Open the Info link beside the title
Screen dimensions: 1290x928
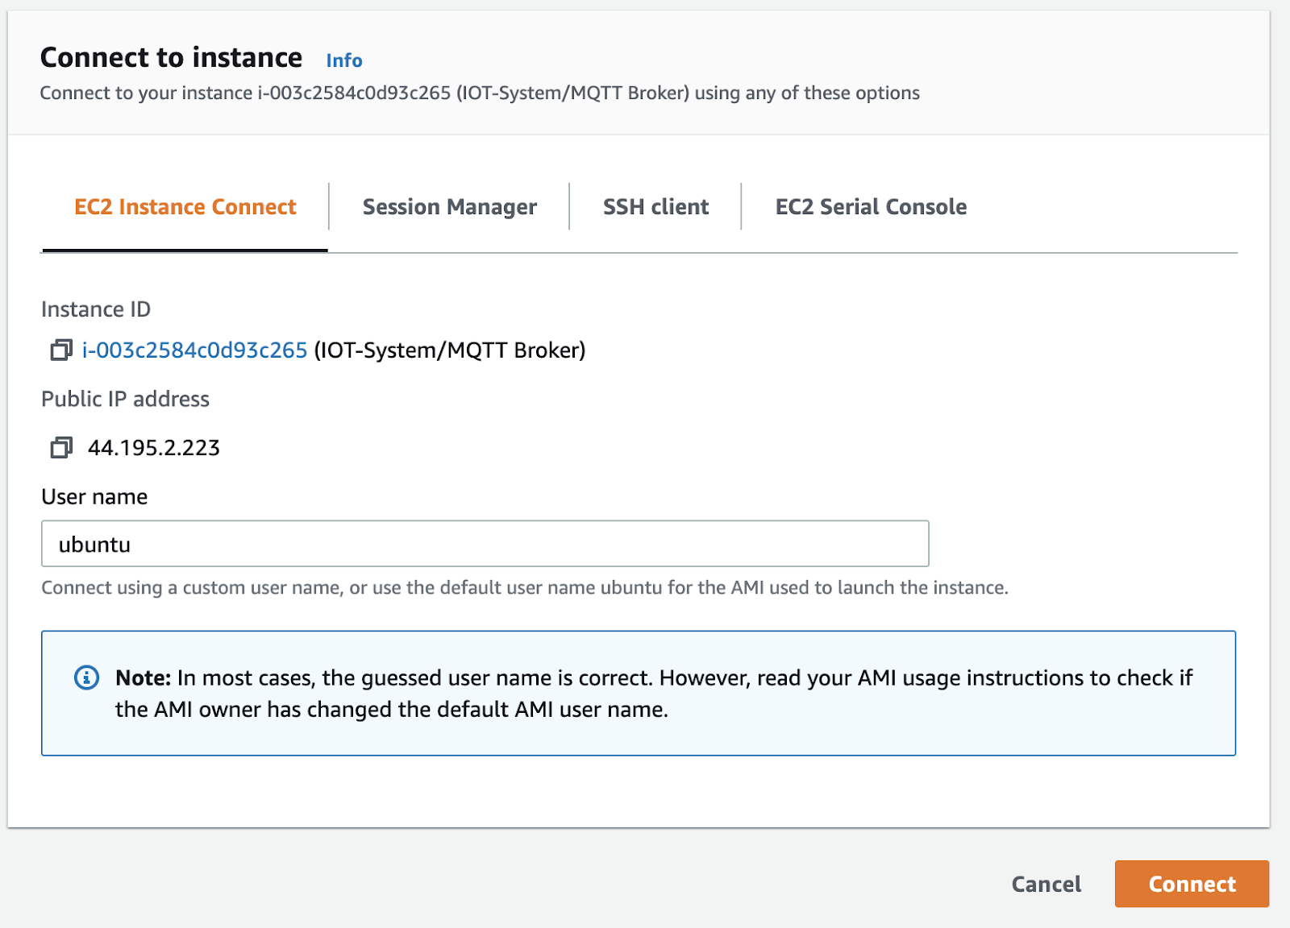pos(343,60)
